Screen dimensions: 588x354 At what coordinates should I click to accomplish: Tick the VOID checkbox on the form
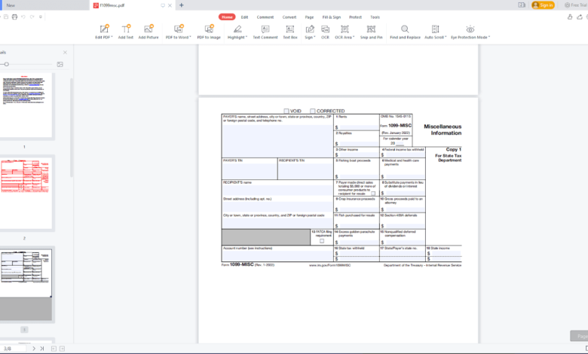[x=286, y=111]
